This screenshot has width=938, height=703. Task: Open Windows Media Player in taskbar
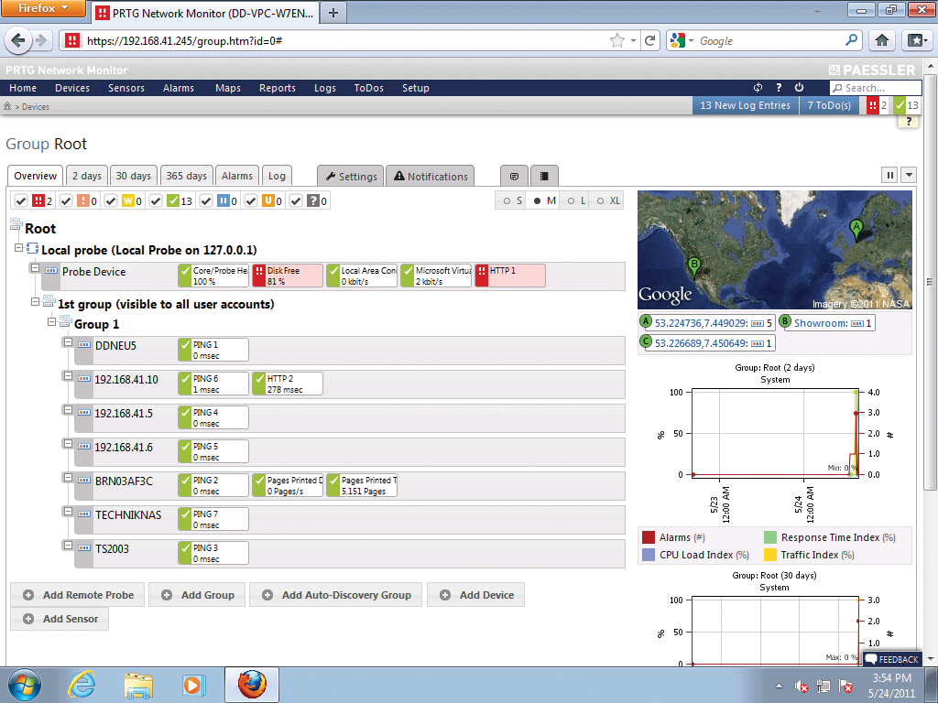[x=193, y=685]
